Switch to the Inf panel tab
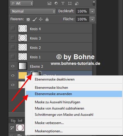 (20, 121)
